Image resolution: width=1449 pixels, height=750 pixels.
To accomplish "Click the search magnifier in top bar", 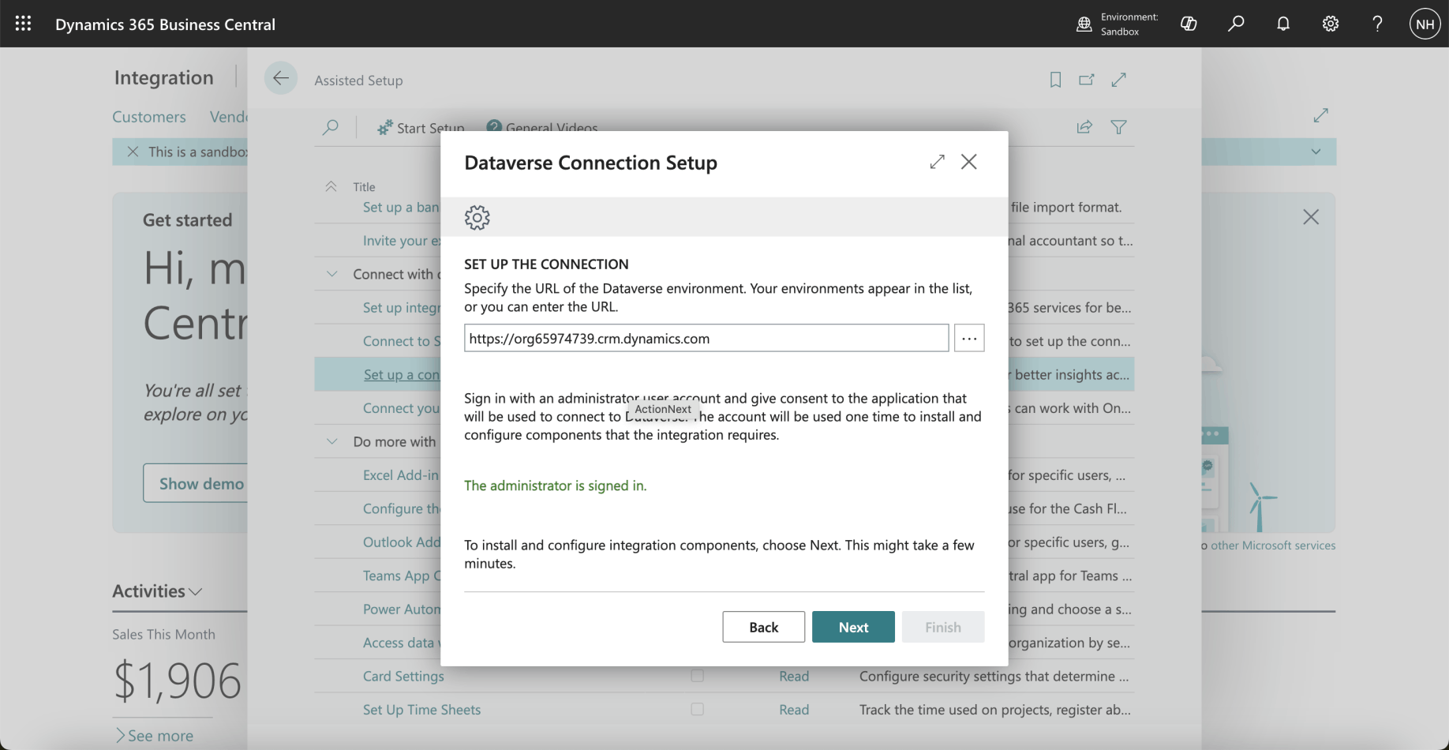I will click(x=1236, y=24).
